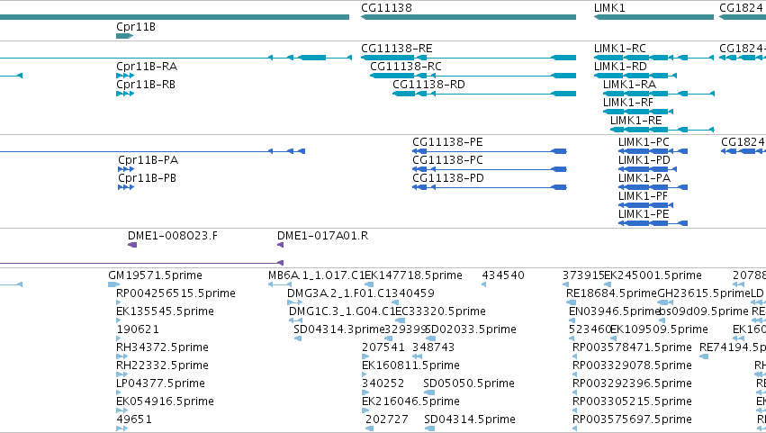Viewport: 766px width, 433px height.
Task: Click feature 49651
Action: [x=134, y=420]
